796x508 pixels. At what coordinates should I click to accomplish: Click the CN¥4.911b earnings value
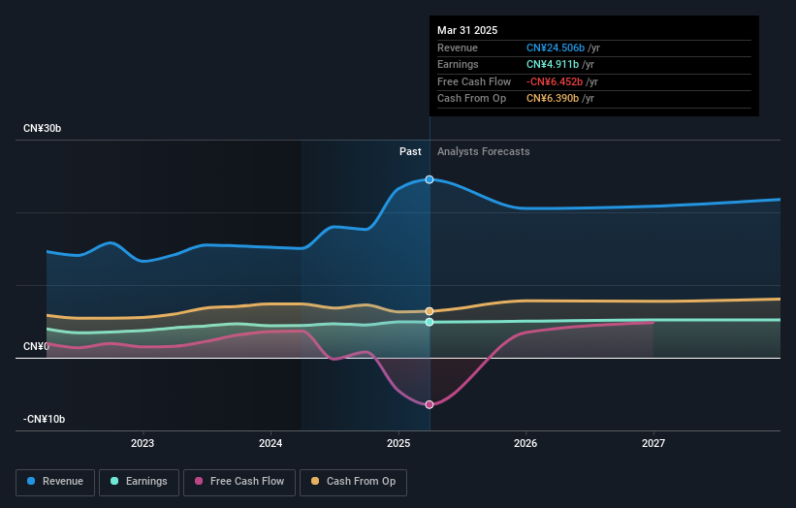coord(553,64)
